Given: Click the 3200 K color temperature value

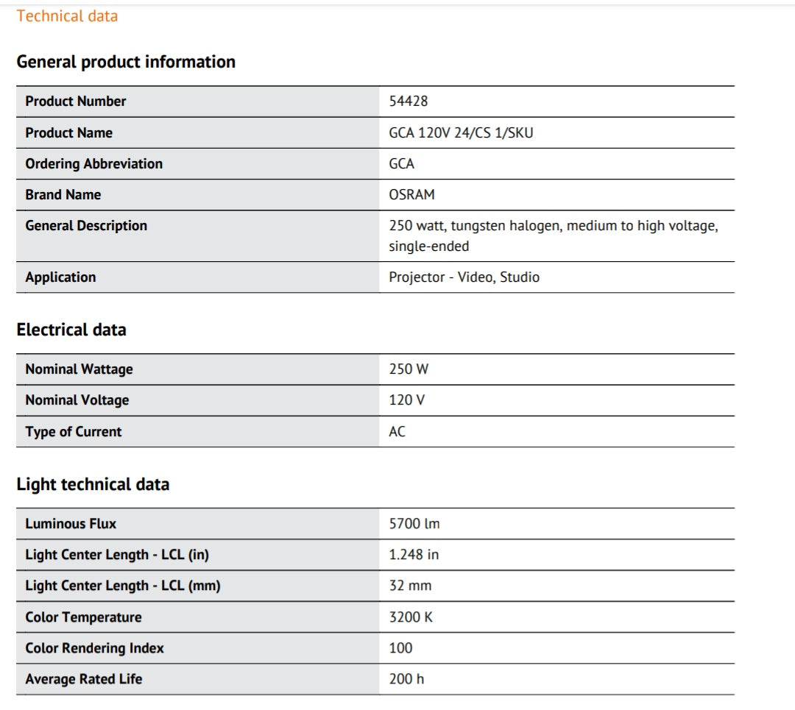Looking at the screenshot, I should [x=411, y=617].
